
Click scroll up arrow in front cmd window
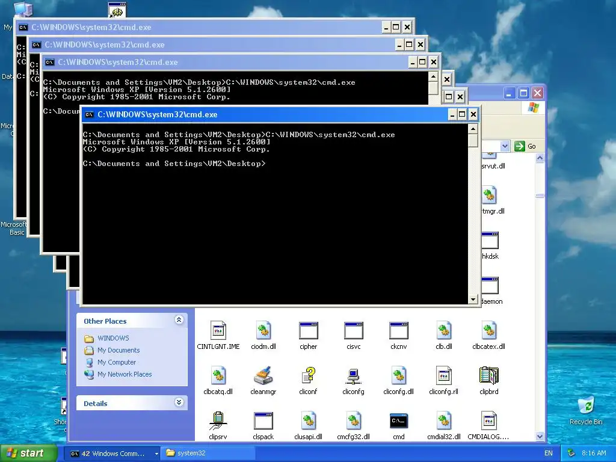pyautogui.click(x=473, y=129)
